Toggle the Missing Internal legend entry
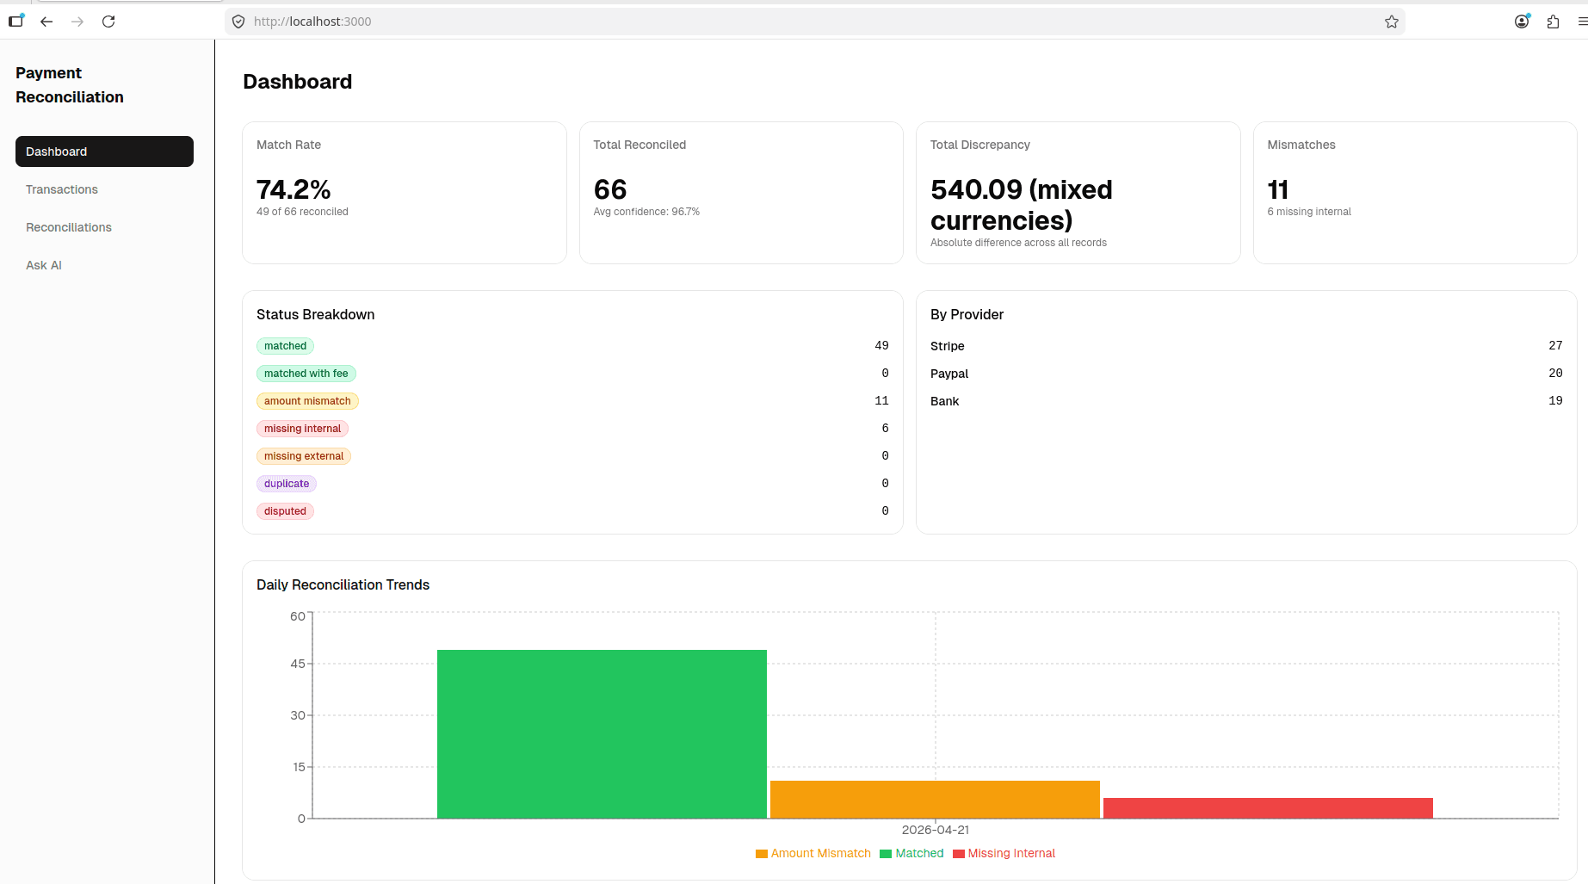 click(1004, 853)
